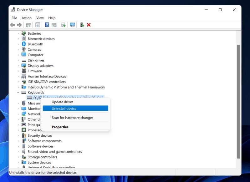Click the red X Uninstall toolbar icon
Image resolution: width=250 pixels, height=182 pixels.
(89, 25)
